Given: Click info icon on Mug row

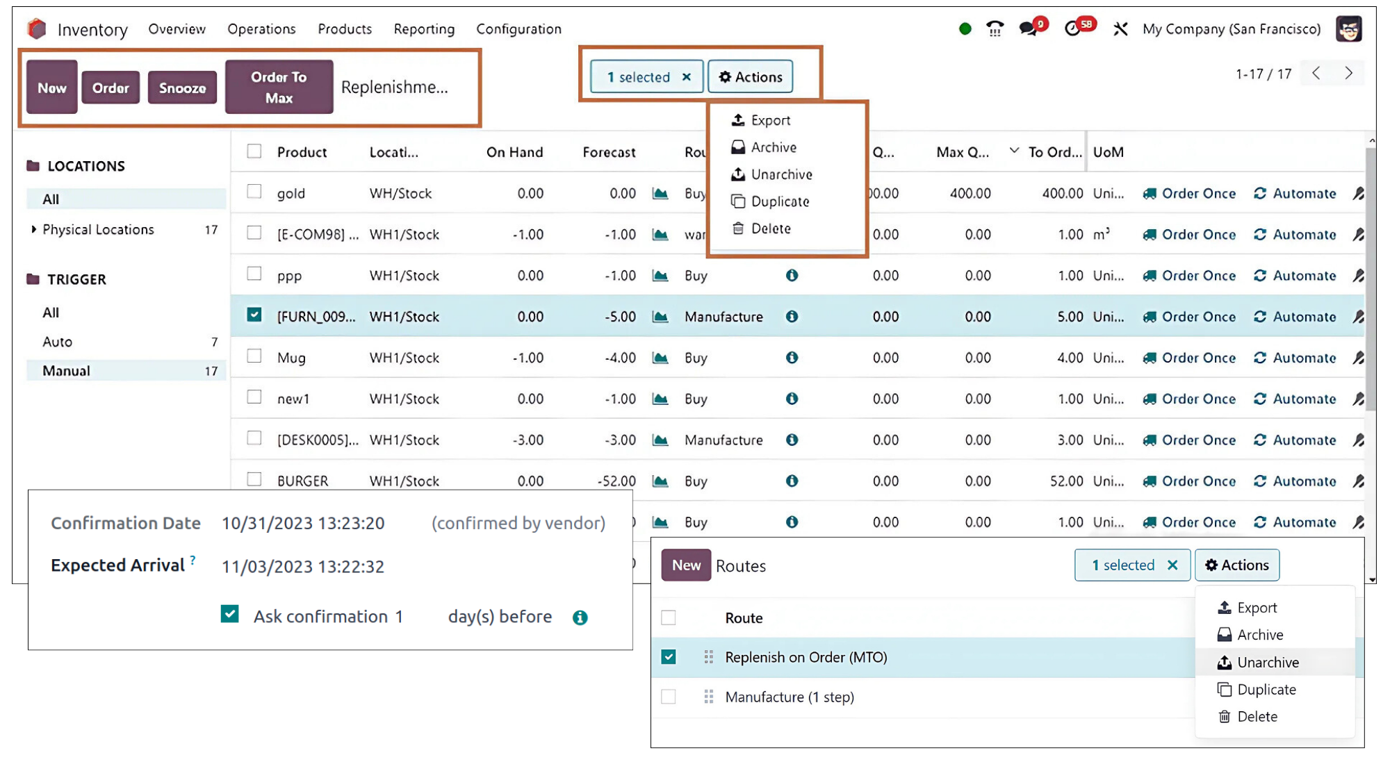Looking at the screenshot, I should point(792,358).
